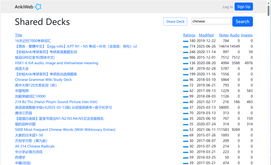Sort decks by the Notes column header
Image resolution: width=271 pixels, height=165 pixels.
pos(224,35)
